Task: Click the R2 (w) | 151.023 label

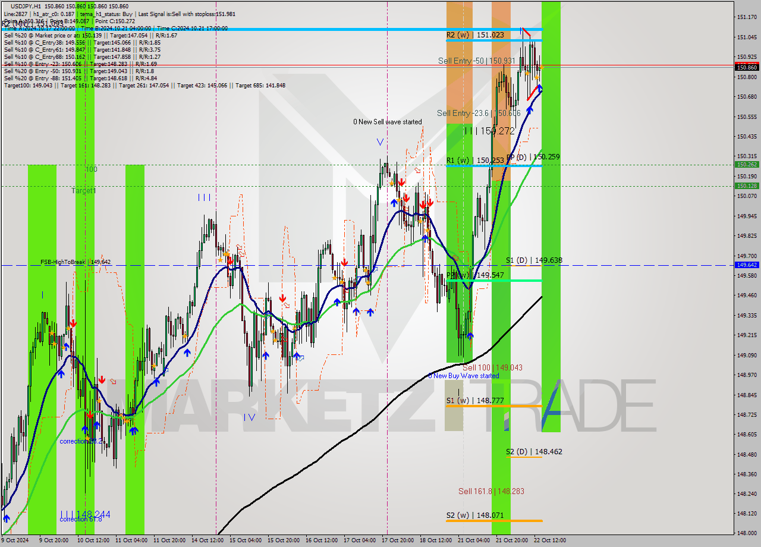Action: pos(475,35)
